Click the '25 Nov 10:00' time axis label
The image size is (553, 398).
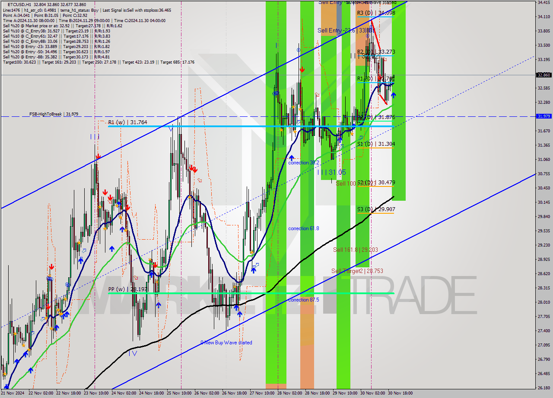tap(179, 393)
